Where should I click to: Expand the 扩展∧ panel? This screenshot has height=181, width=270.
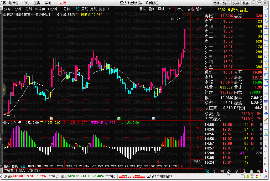point(20,171)
